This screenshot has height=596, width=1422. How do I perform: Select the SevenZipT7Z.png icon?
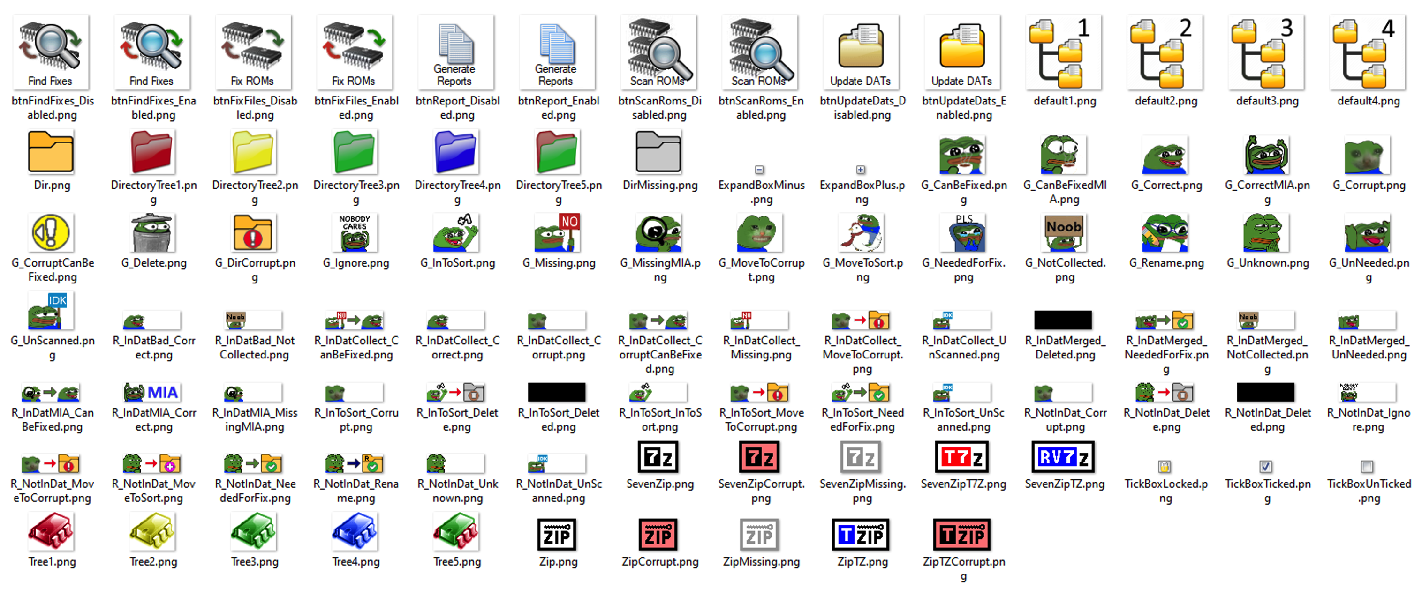963,457
